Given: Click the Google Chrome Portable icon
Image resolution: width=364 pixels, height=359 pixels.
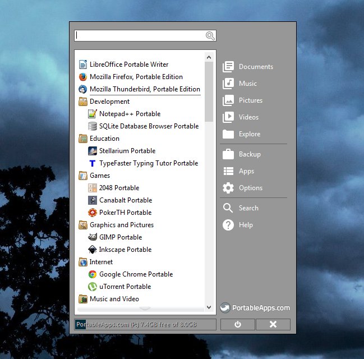Looking at the screenshot, I should [x=93, y=274].
